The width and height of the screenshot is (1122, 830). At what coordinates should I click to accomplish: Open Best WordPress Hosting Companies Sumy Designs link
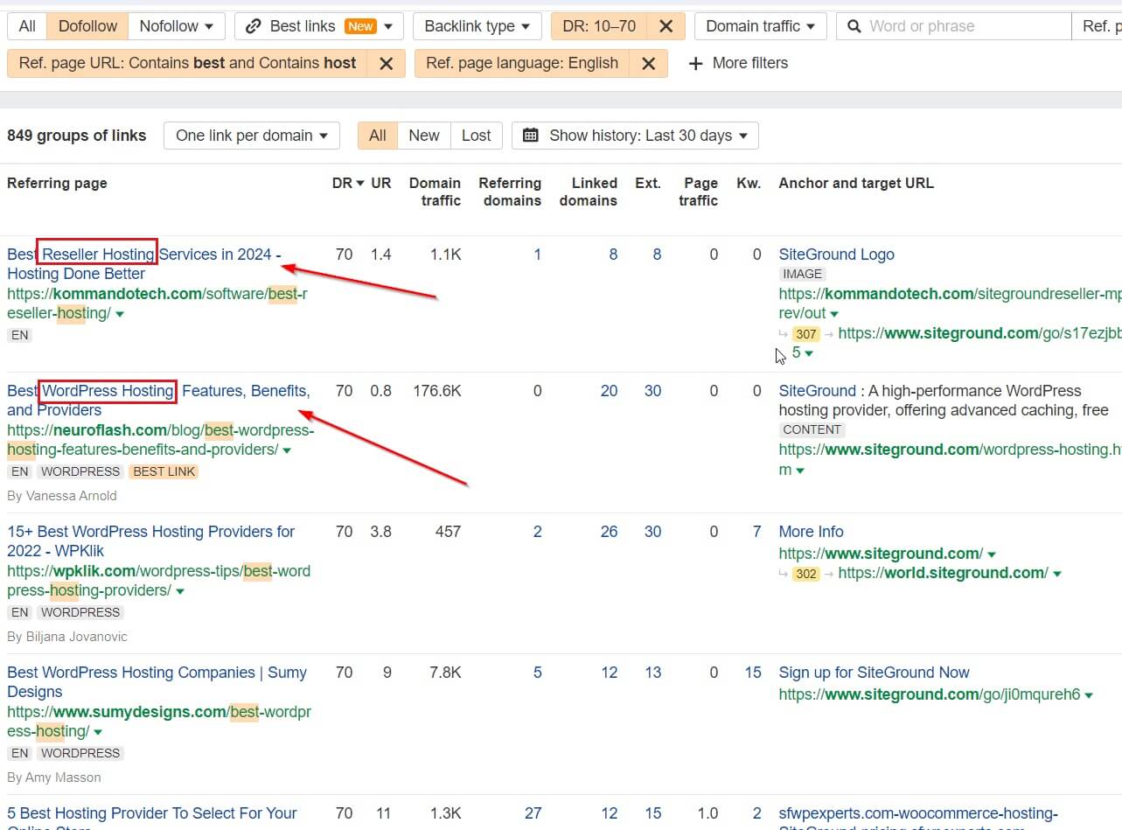pyautogui.click(x=157, y=681)
